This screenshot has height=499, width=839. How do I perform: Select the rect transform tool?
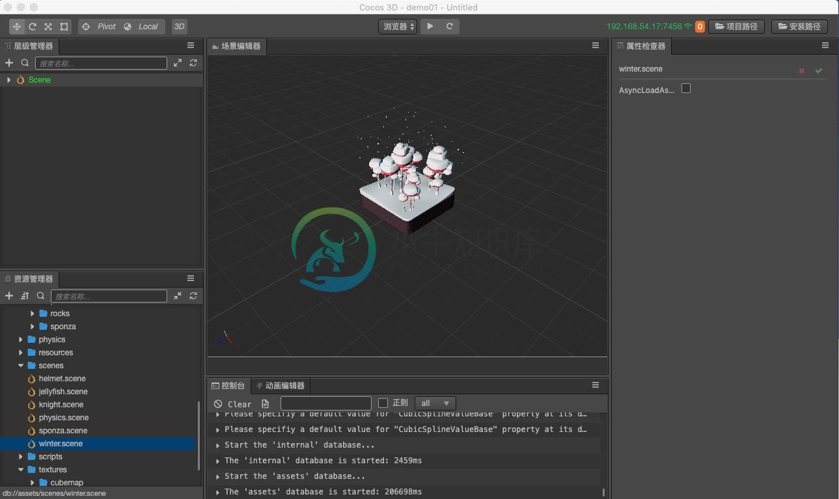pyautogui.click(x=64, y=27)
